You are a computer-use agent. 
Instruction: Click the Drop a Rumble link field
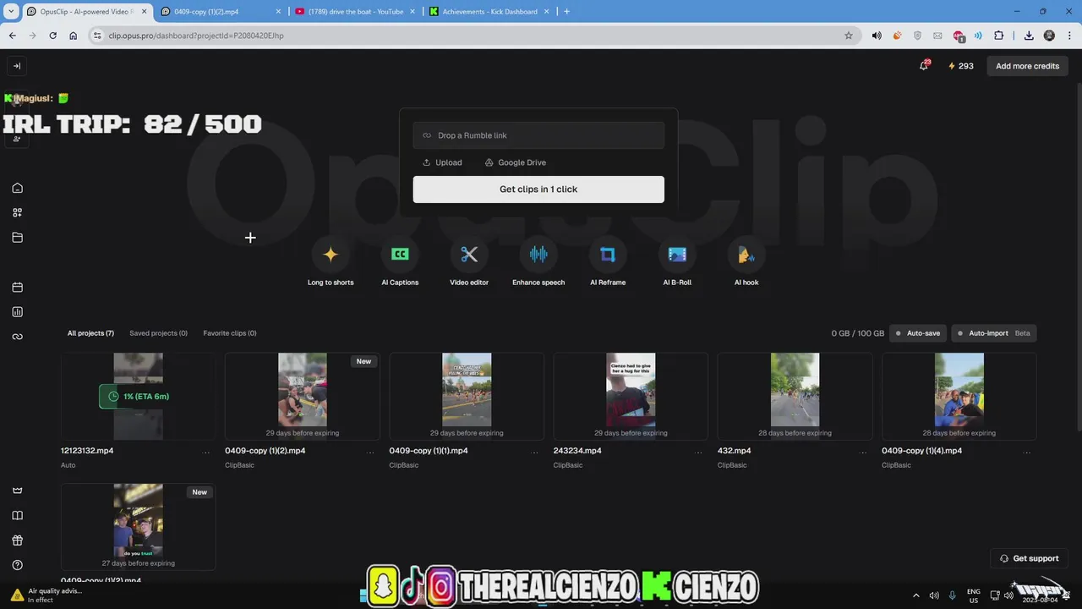pyautogui.click(x=538, y=135)
